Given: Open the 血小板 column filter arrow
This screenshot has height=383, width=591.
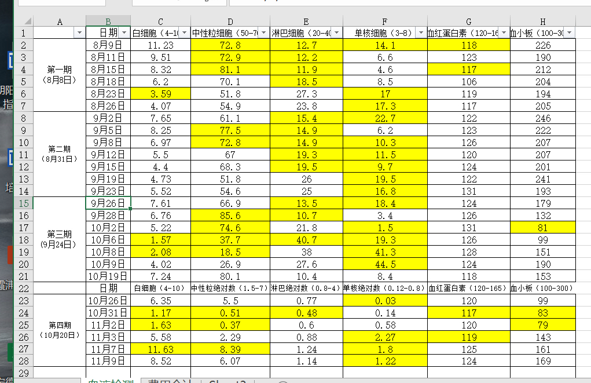Looking at the screenshot, I should 569,33.
